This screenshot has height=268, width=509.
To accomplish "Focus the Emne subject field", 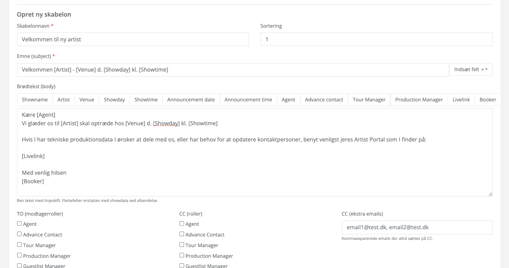I will pos(233,69).
